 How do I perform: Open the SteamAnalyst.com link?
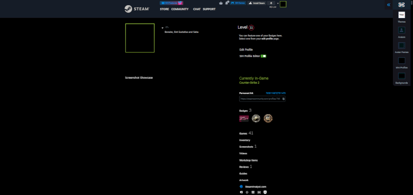click(x=256, y=187)
